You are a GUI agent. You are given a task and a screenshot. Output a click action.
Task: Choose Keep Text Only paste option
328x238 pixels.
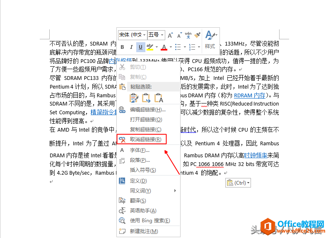(159, 98)
